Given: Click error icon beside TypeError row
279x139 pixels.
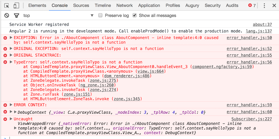Looking at the screenshot, I should [x=5, y=62].
